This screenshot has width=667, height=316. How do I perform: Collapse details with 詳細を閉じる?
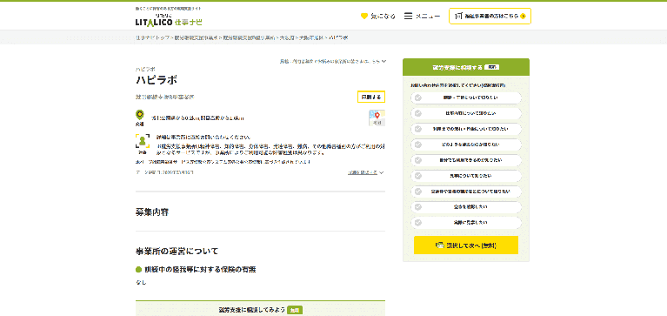point(365,173)
